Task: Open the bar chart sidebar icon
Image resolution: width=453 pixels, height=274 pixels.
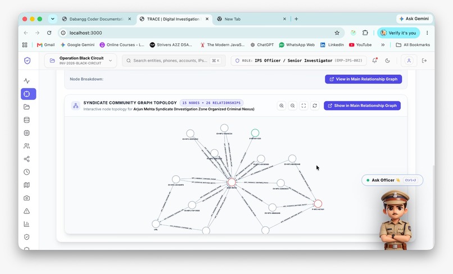Action: (27, 224)
